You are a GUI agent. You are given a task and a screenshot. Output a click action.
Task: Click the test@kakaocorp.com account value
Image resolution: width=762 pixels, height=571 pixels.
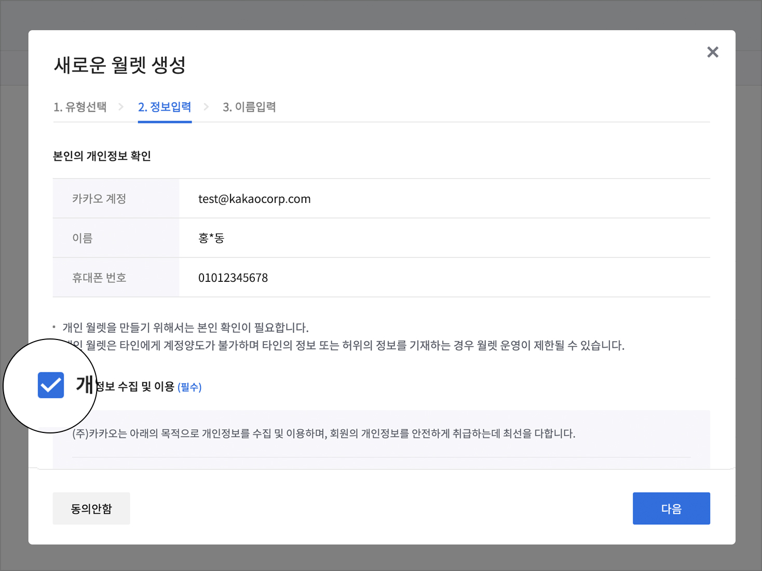point(254,199)
